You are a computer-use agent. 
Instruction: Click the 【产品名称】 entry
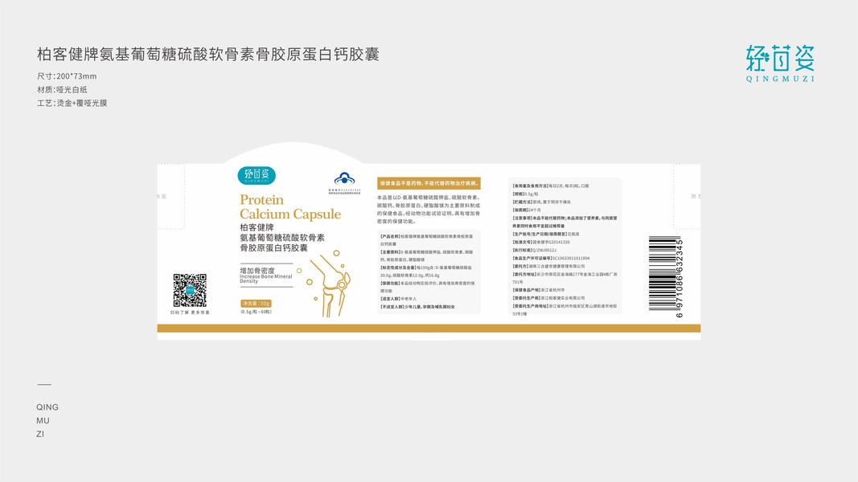point(427,240)
